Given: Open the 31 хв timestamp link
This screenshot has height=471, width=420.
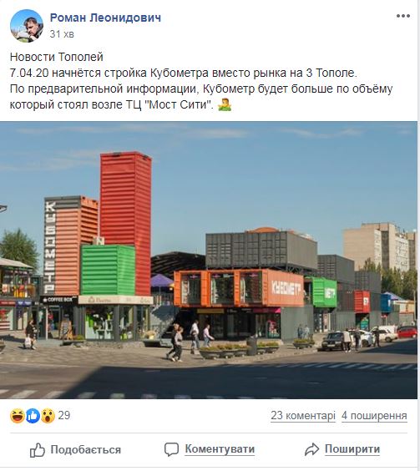Looking at the screenshot, I should [62, 34].
